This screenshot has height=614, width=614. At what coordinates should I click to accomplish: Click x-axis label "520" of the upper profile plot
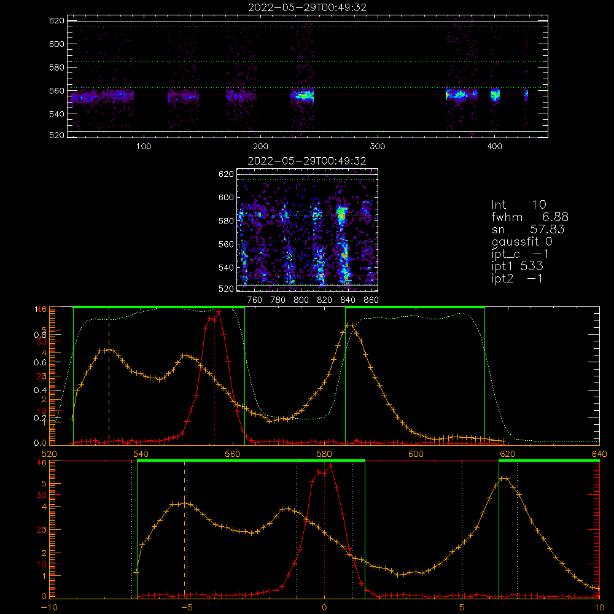(x=49, y=454)
